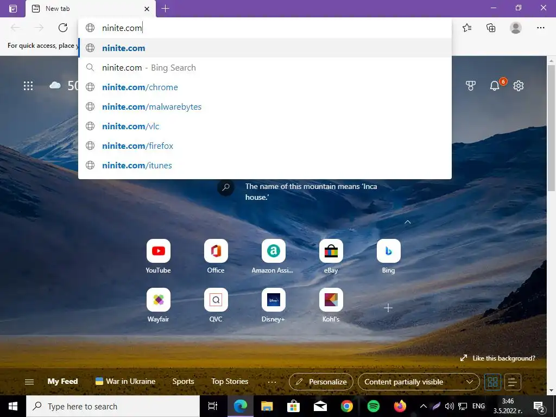
Task: Launch Firefox from taskbar
Action: pyautogui.click(x=400, y=406)
